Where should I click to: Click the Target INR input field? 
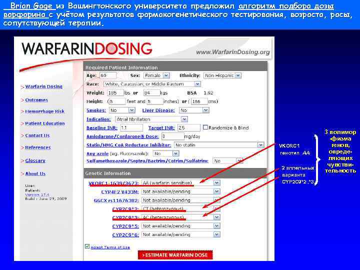[x=188, y=128]
